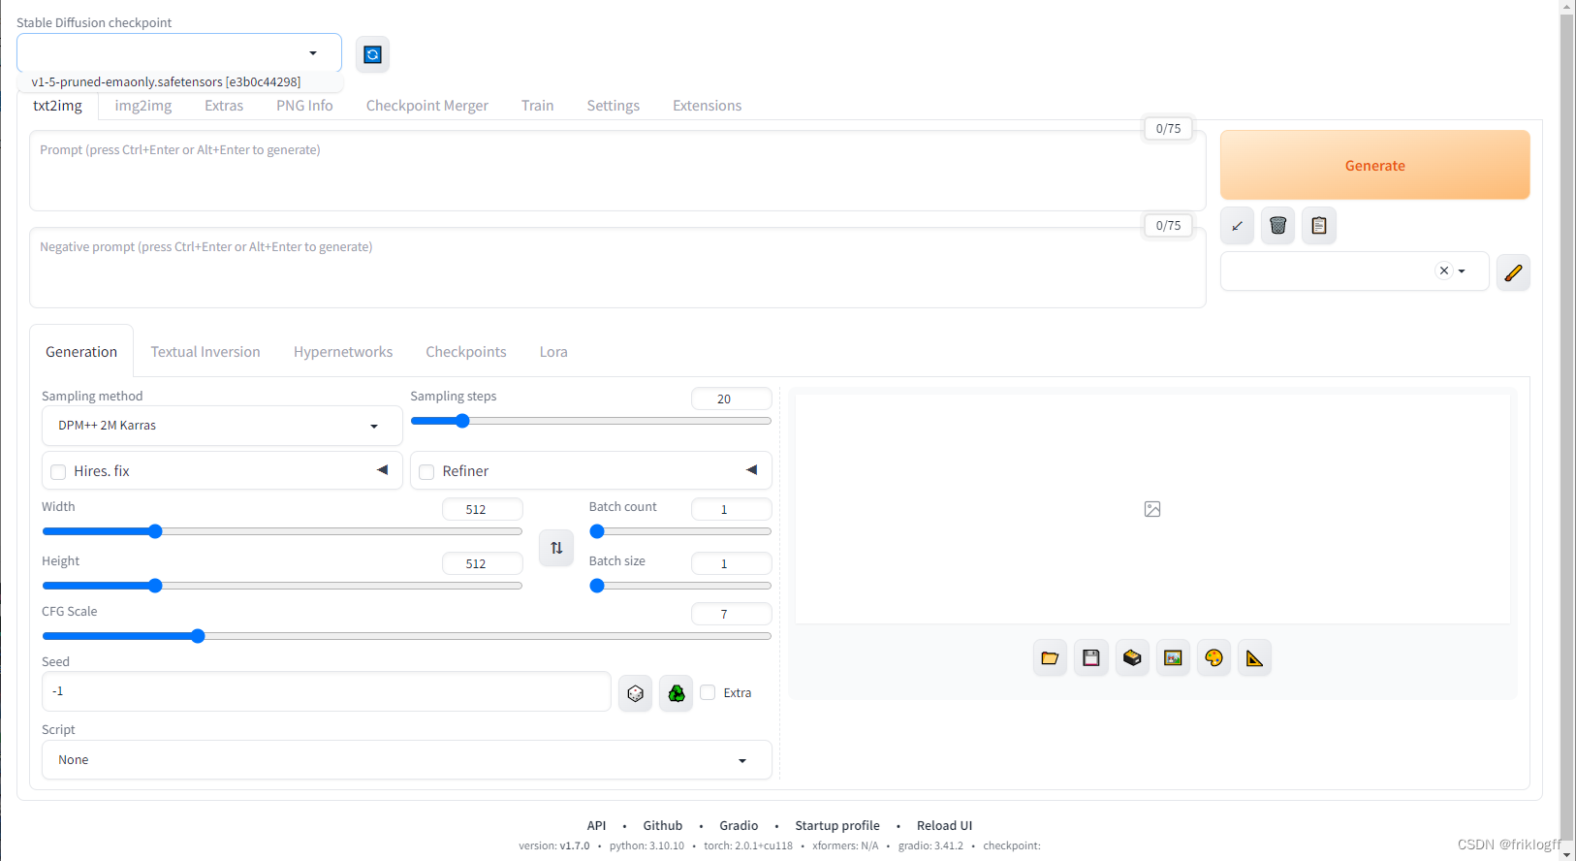Expand the Refiner section arrow
1576x861 pixels.
point(751,470)
